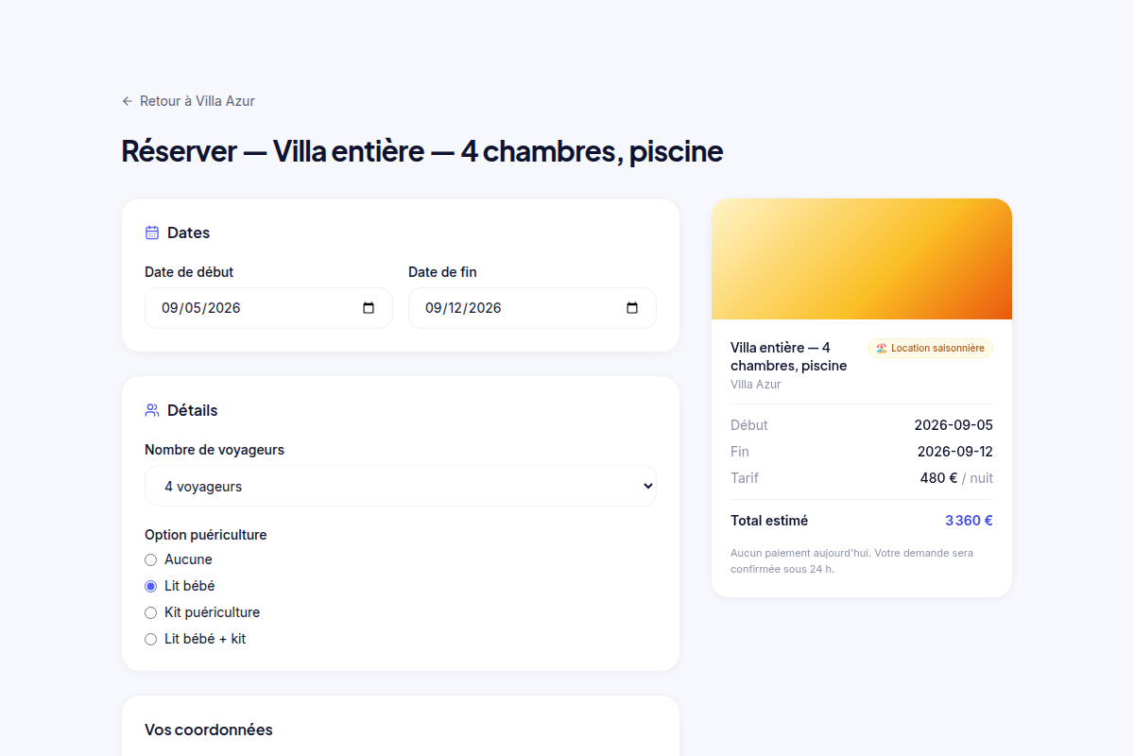Click the Villa entière title in summary card

click(789, 356)
